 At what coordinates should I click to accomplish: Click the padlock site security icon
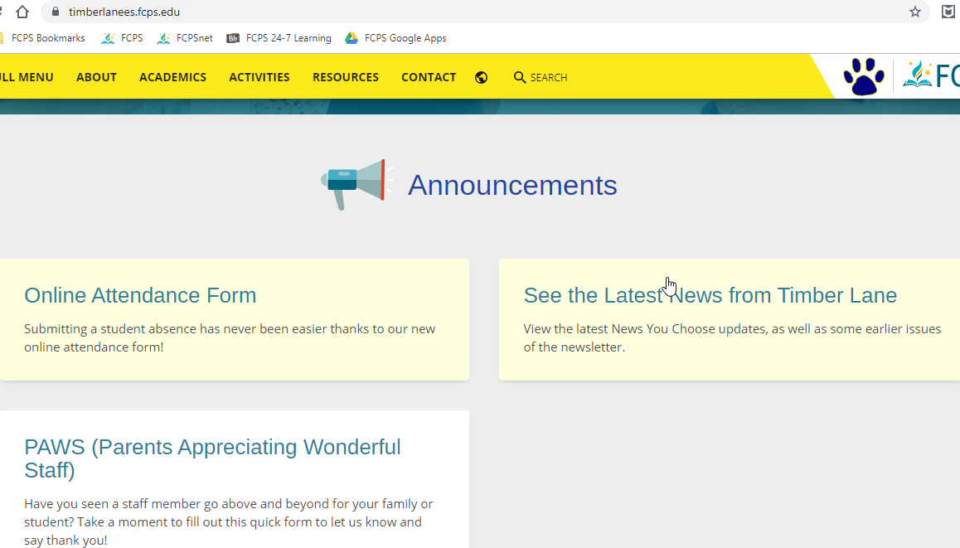pos(56,12)
